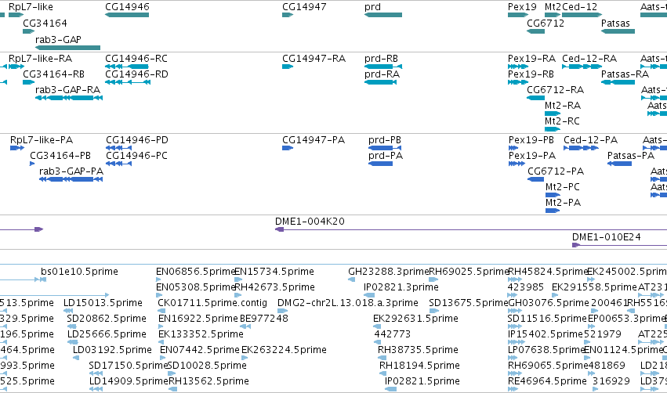Image resolution: width=667 pixels, height=393 pixels.
Task: Select protein Mt2-PA
Action: tap(564, 203)
